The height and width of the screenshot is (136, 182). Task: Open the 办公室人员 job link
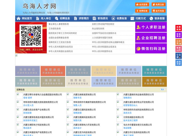coord(28,105)
